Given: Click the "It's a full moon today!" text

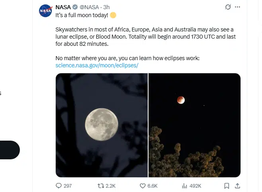Looking at the screenshot, I should point(82,15).
